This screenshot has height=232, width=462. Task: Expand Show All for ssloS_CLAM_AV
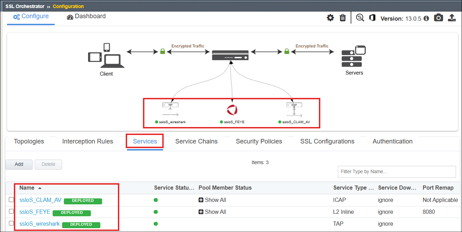212,200
